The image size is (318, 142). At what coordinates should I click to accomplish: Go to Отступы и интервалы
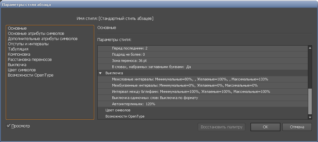28,44
